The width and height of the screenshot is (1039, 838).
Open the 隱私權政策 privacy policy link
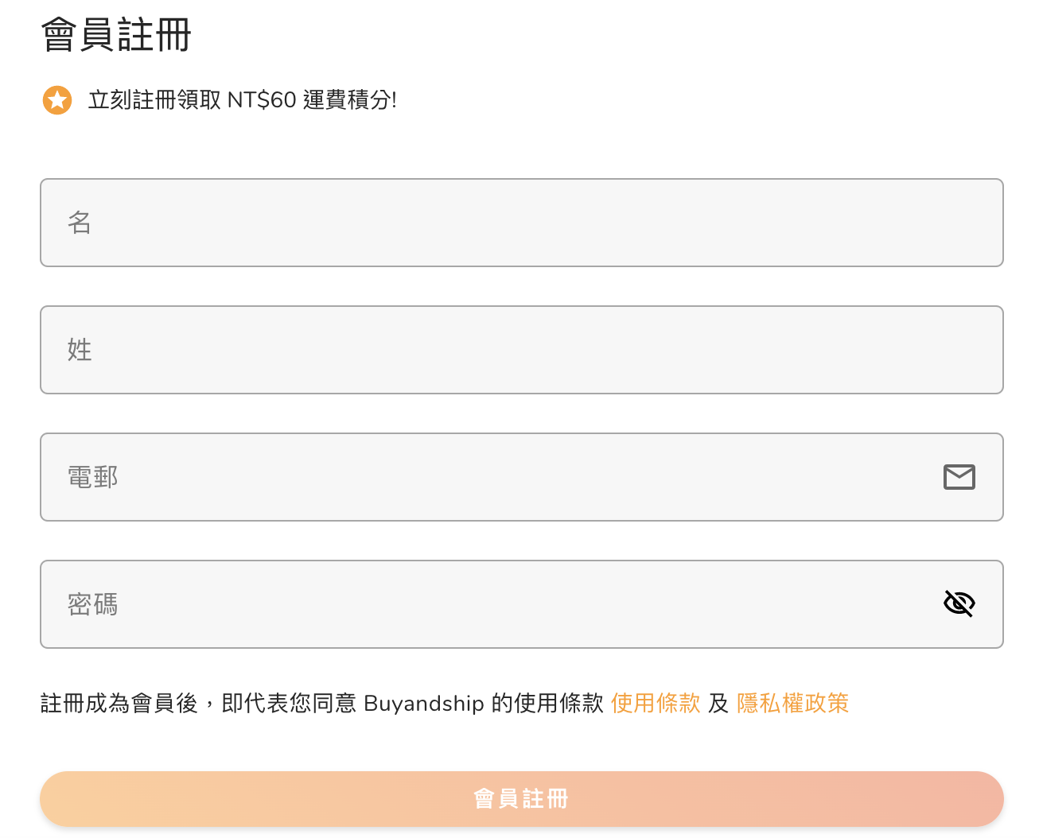point(792,704)
